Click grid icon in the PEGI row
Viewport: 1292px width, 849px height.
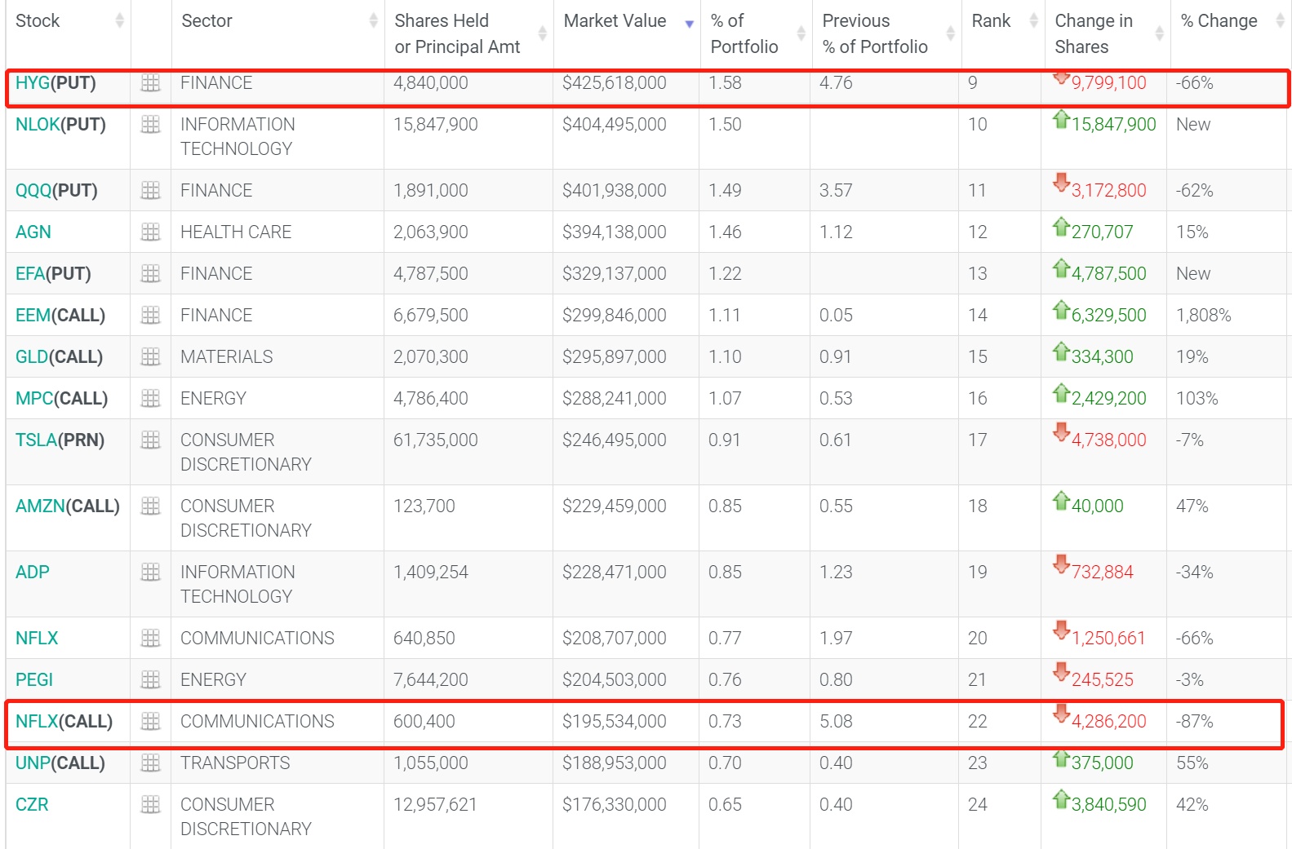coord(150,680)
